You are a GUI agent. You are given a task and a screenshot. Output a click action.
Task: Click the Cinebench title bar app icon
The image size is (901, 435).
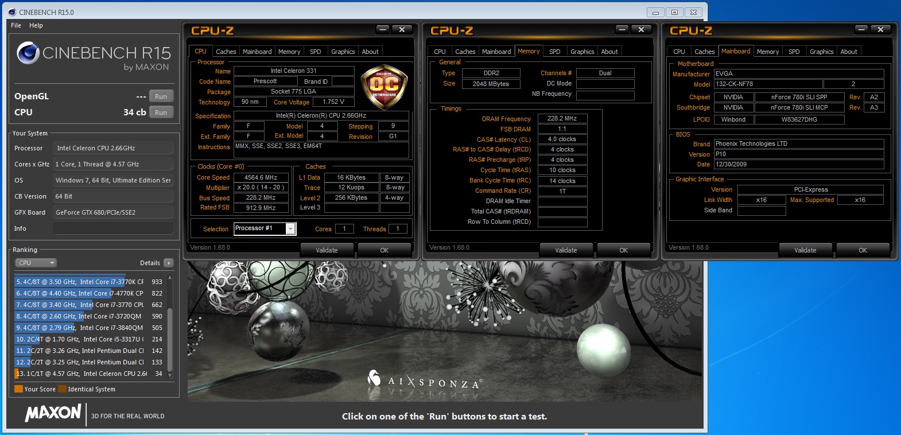click(x=11, y=11)
